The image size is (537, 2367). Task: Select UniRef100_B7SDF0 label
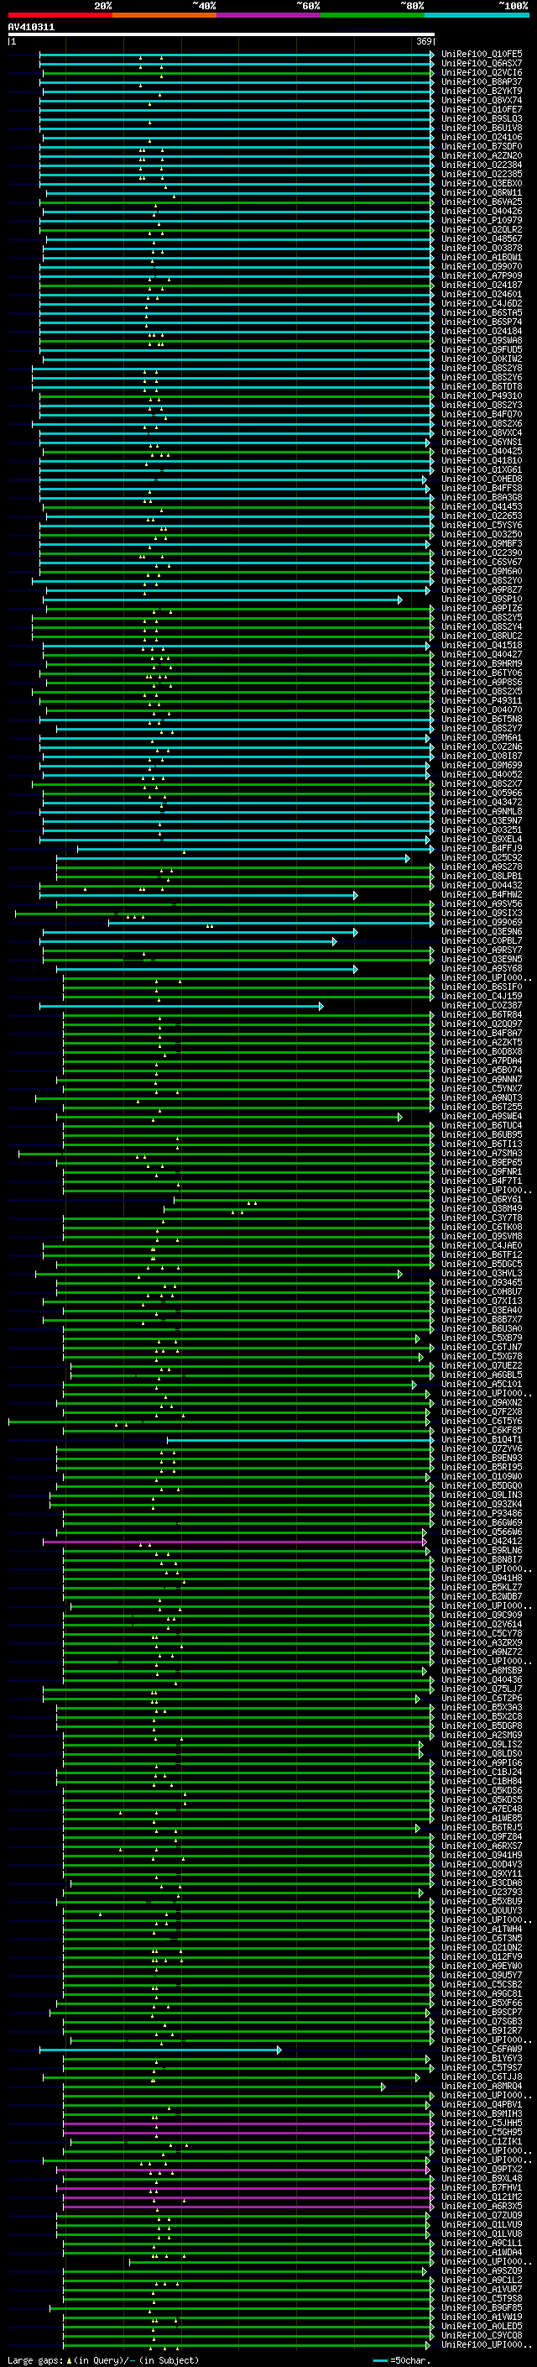[x=482, y=146]
